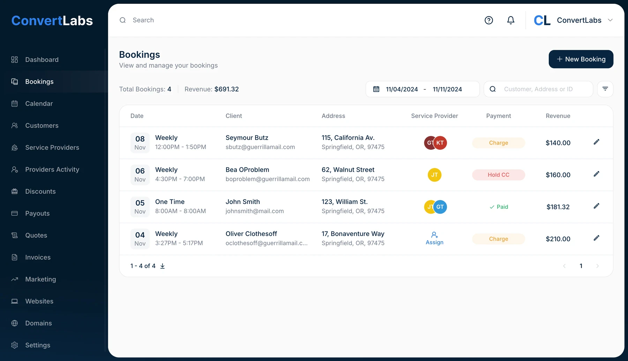This screenshot has width=628, height=361.
Task: Click the help question mark icon
Action: [488, 20]
